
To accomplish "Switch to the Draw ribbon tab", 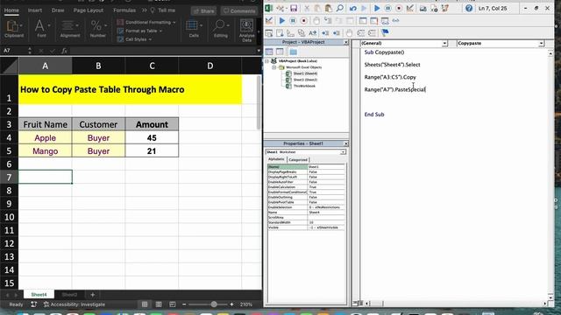I will tap(58, 10).
